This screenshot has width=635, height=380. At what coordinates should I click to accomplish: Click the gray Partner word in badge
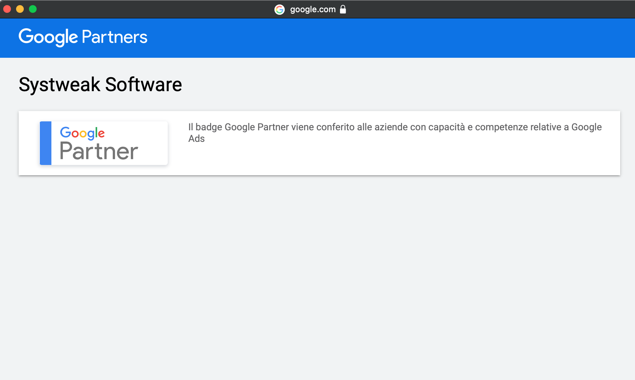click(99, 151)
